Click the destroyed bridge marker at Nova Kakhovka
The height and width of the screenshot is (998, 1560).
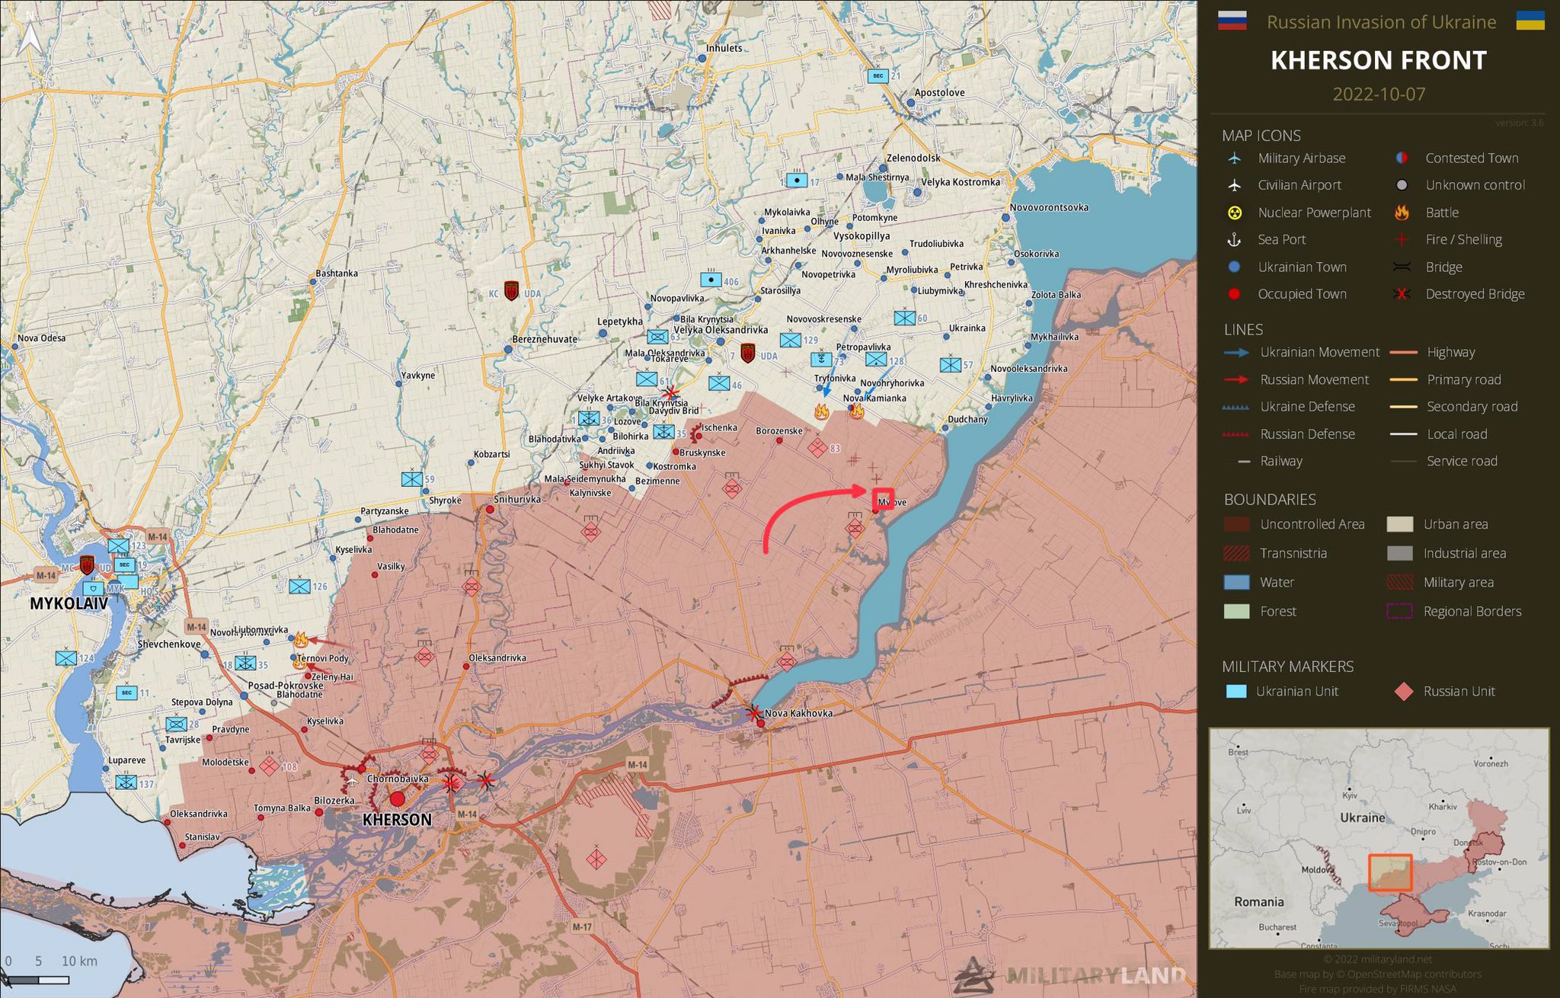[x=753, y=713]
